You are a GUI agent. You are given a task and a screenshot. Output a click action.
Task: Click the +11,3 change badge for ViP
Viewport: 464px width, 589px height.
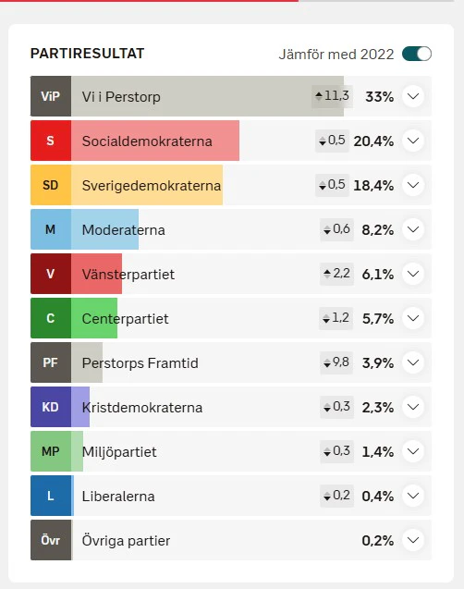pos(332,96)
